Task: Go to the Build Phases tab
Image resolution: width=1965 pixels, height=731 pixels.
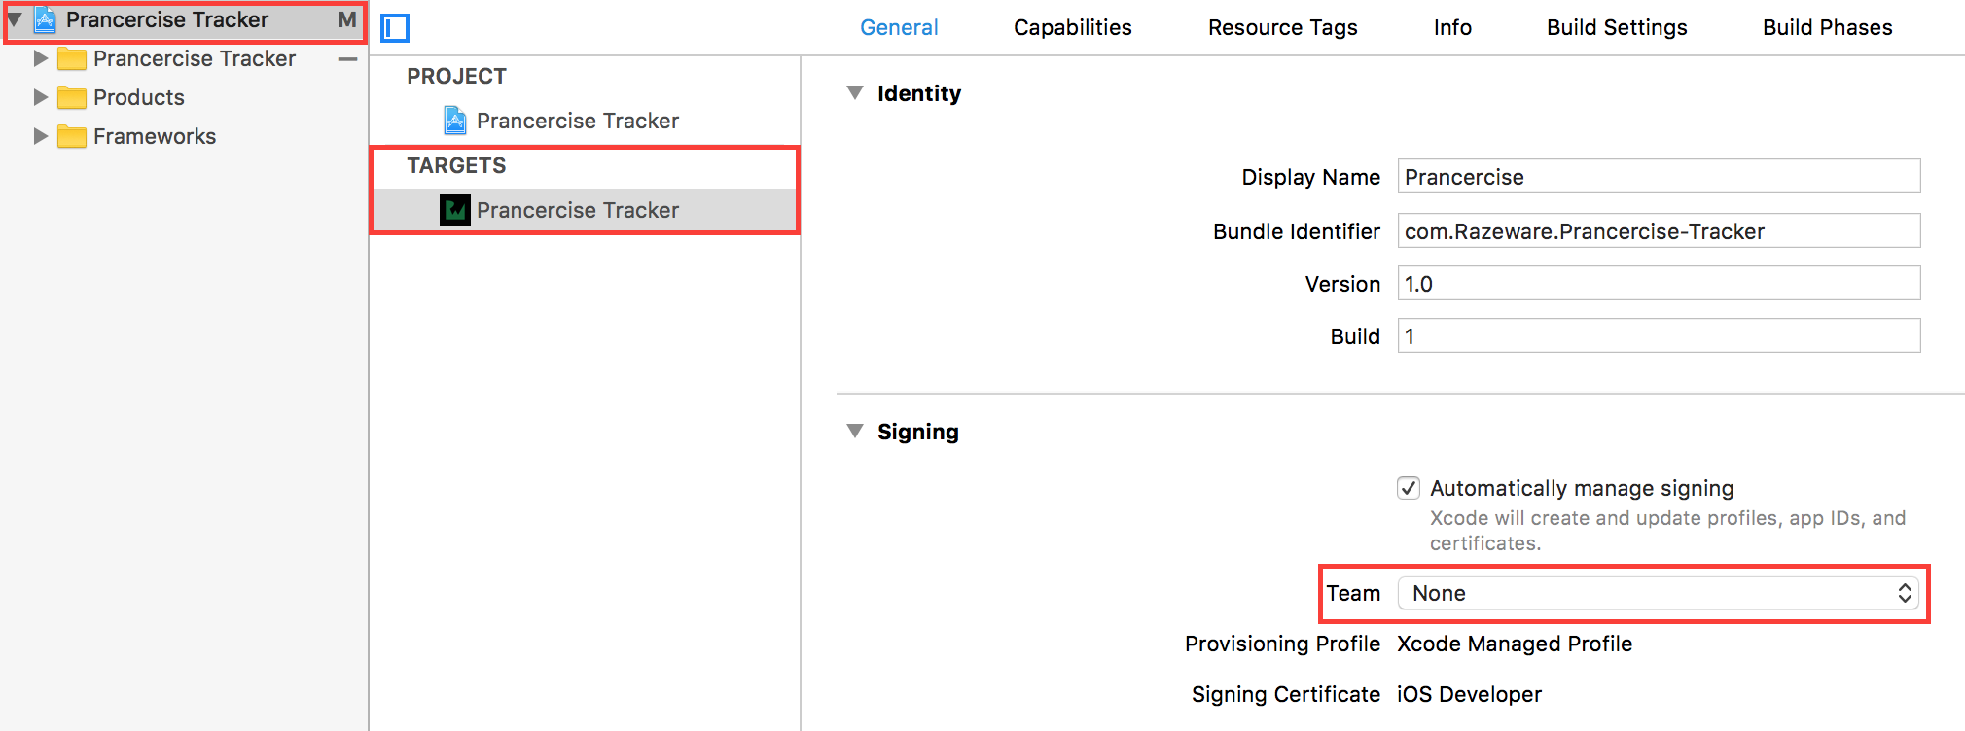Action: point(1828,27)
